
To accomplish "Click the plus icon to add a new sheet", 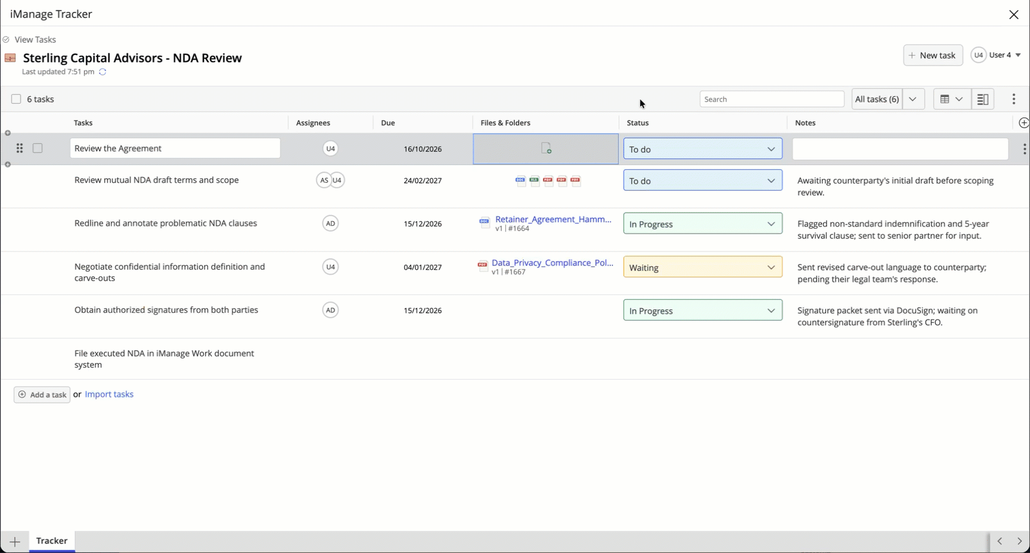I will 15,542.
